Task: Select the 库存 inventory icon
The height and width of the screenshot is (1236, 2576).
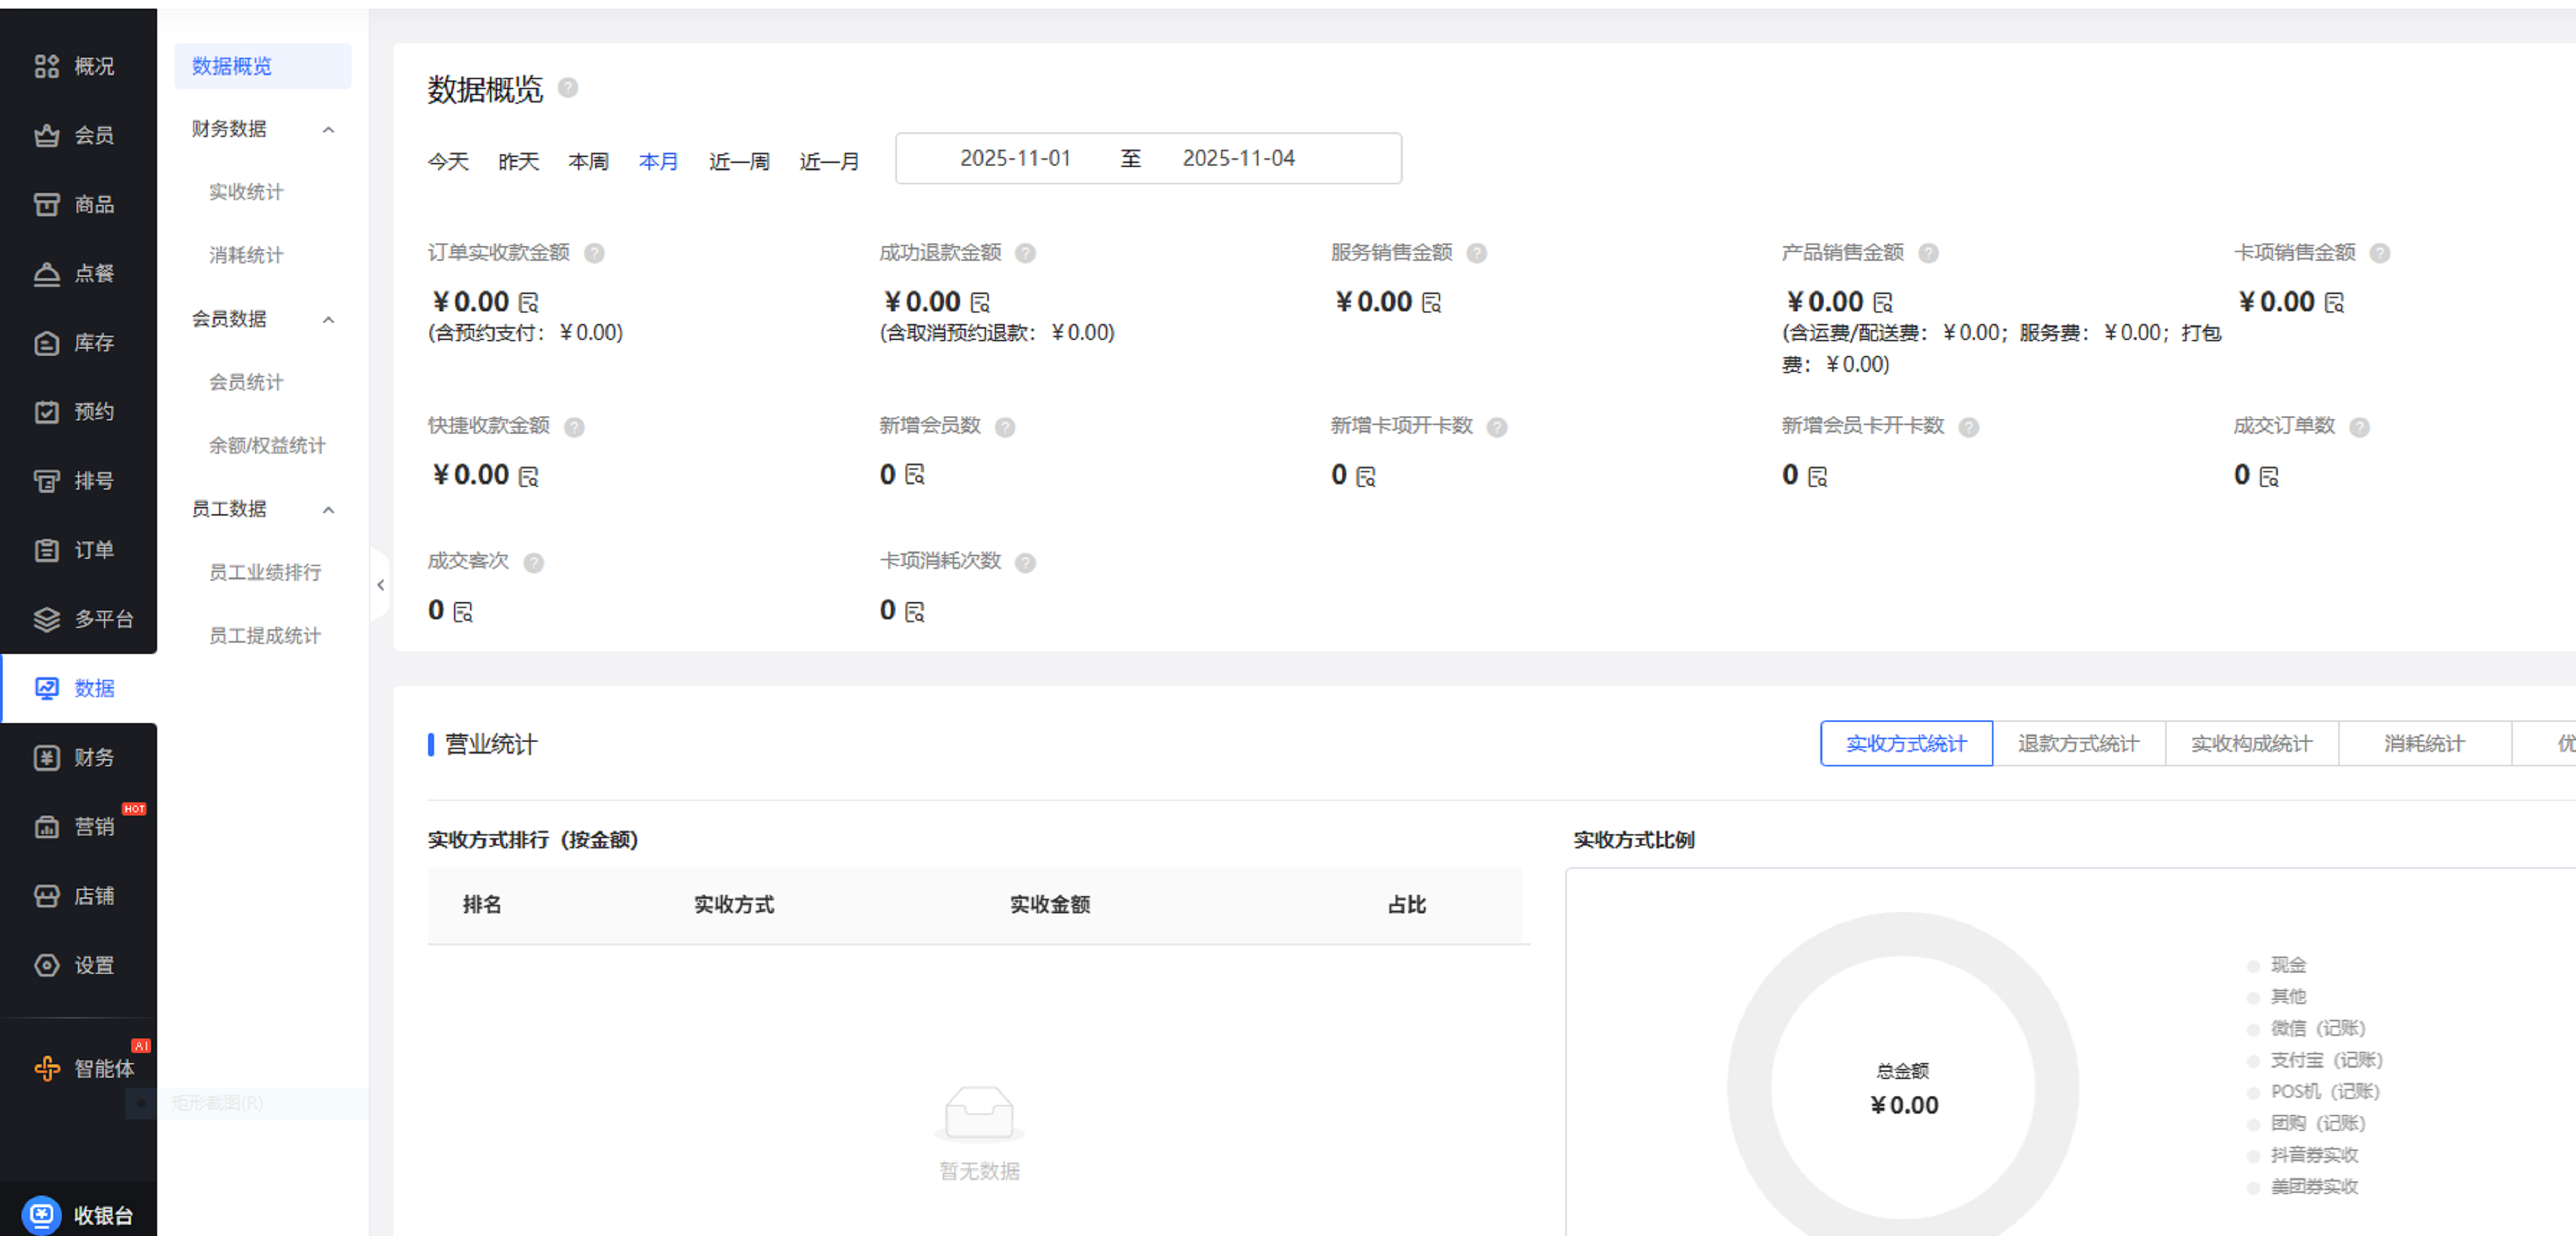Action: point(46,343)
